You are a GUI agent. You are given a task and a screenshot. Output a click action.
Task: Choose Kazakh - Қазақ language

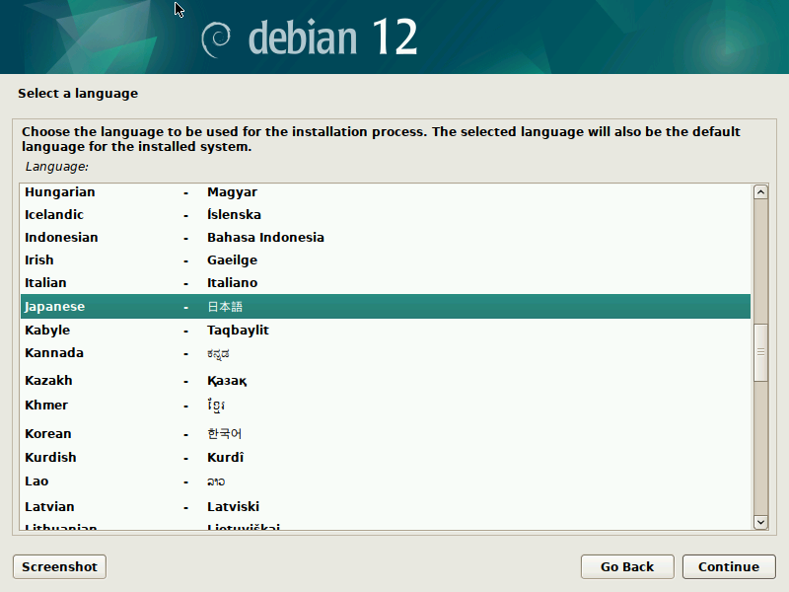[x=386, y=381]
